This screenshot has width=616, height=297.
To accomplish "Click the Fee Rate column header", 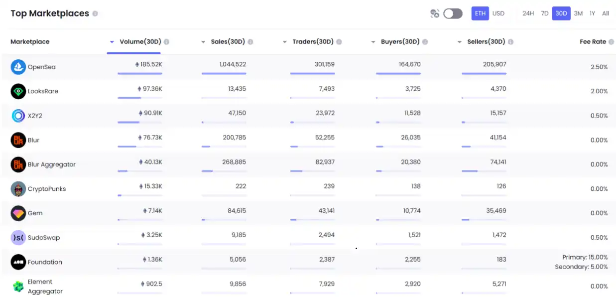I will pos(593,42).
